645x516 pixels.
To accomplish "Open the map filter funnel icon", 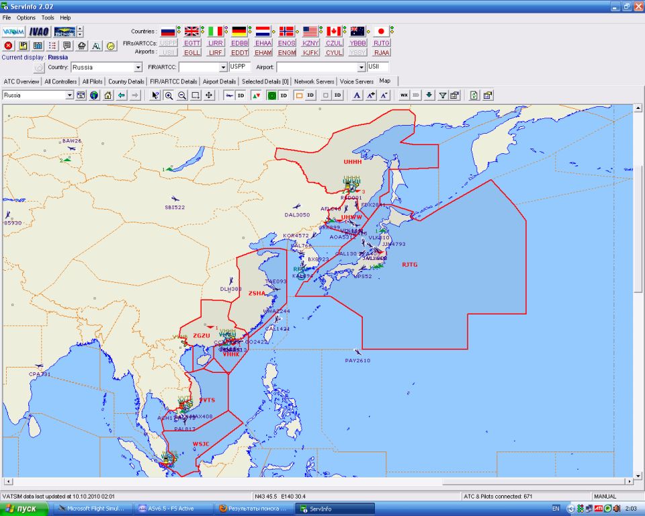I will tap(443, 95).
